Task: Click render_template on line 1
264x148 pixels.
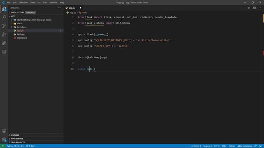Action: coord(166,17)
